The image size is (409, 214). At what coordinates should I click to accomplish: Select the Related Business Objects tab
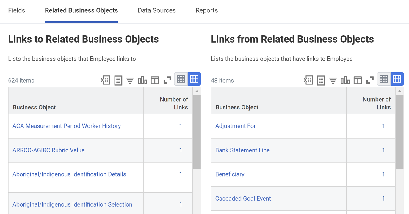81,10
